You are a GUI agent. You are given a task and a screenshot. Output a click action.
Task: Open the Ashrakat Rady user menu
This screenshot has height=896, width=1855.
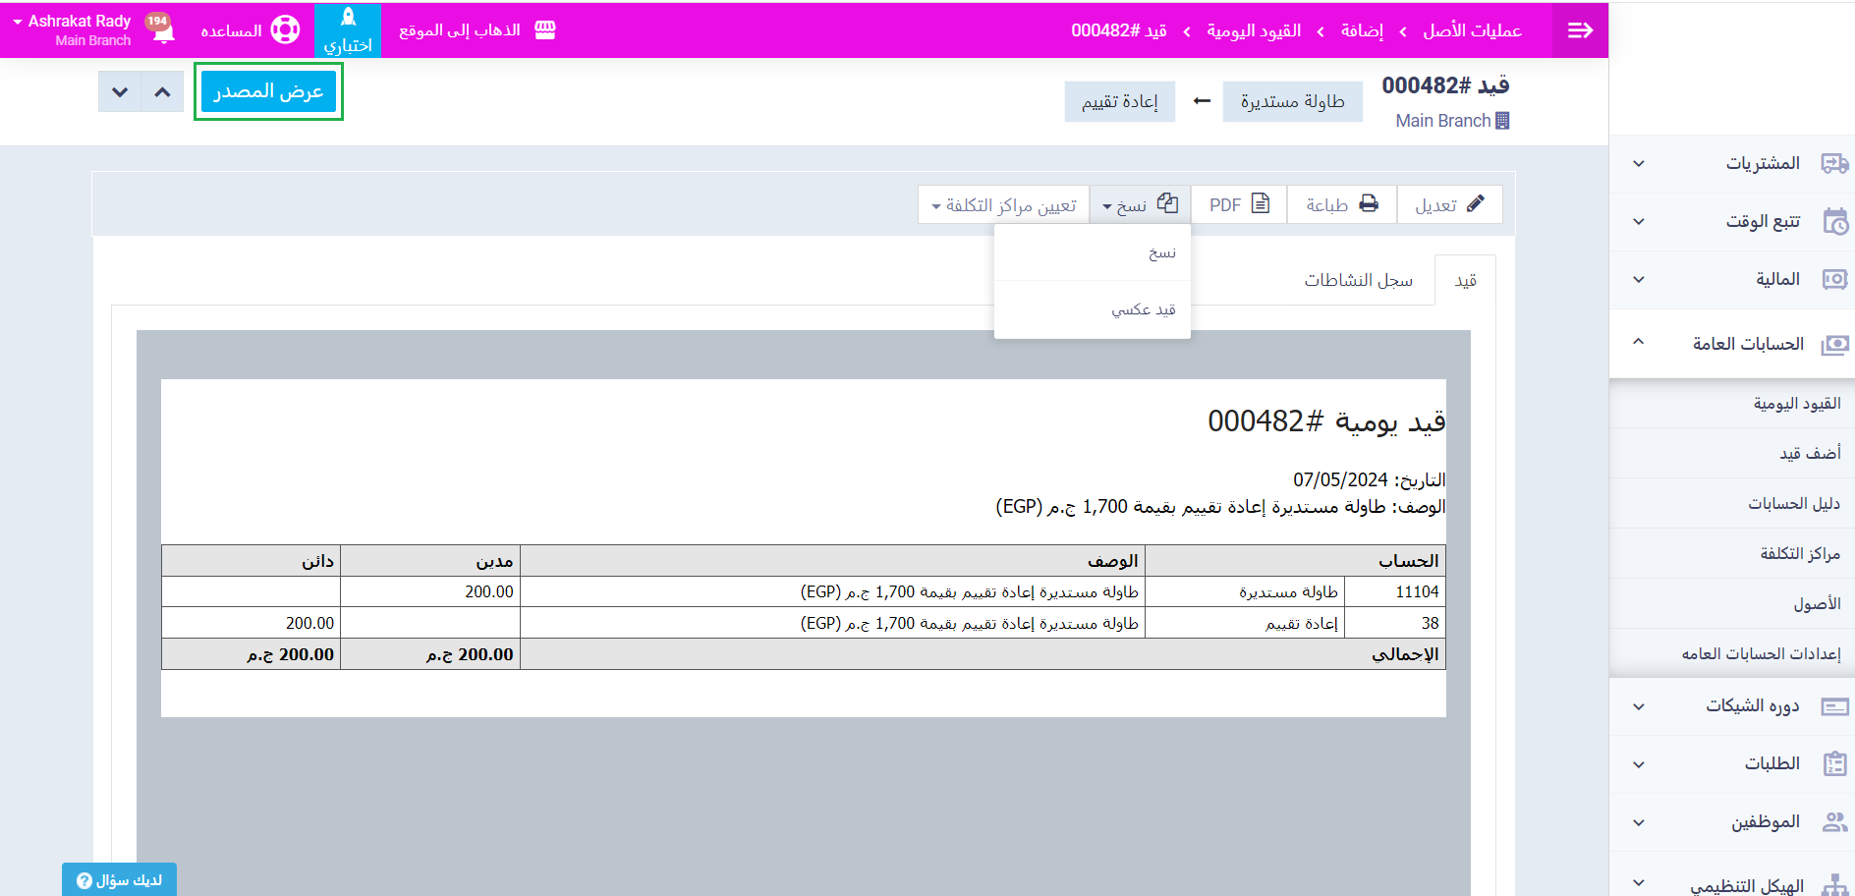pos(74,29)
